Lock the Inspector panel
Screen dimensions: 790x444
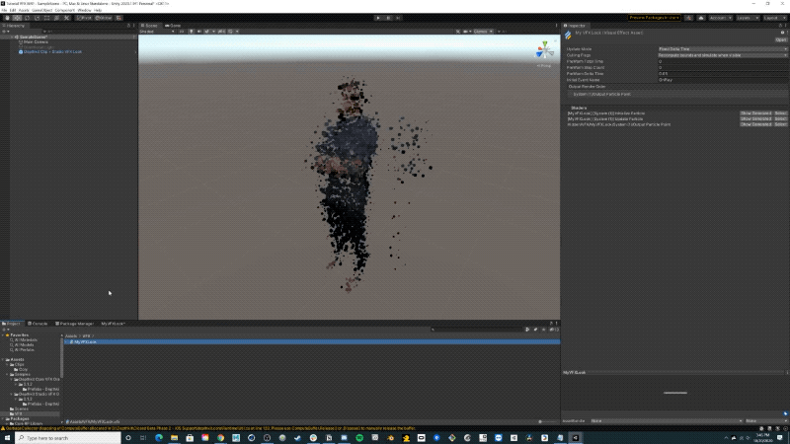(x=780, y=26)
